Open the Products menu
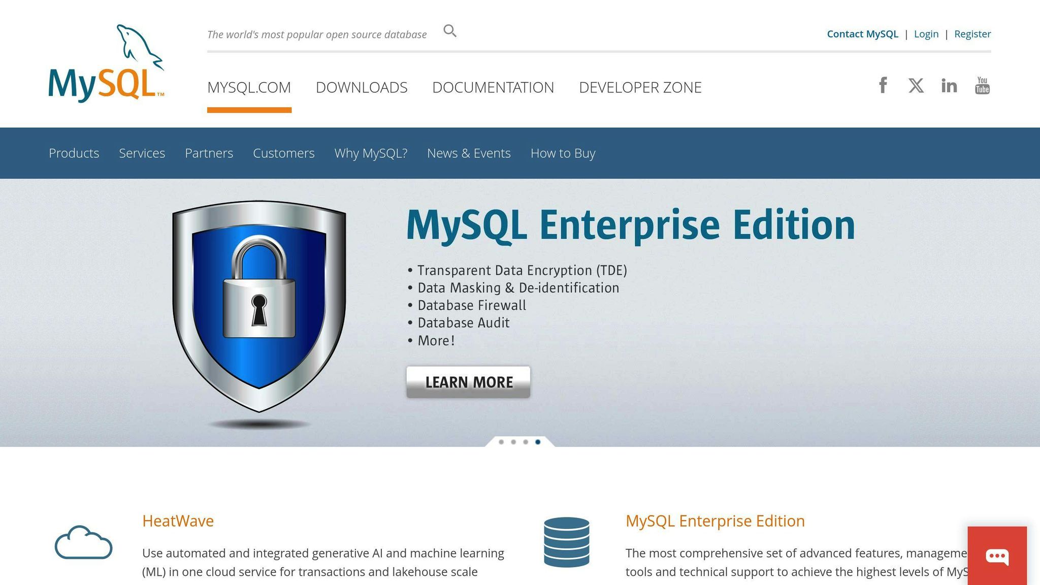The height and width of the screenshot is (585, 1040). pos(74,153)
